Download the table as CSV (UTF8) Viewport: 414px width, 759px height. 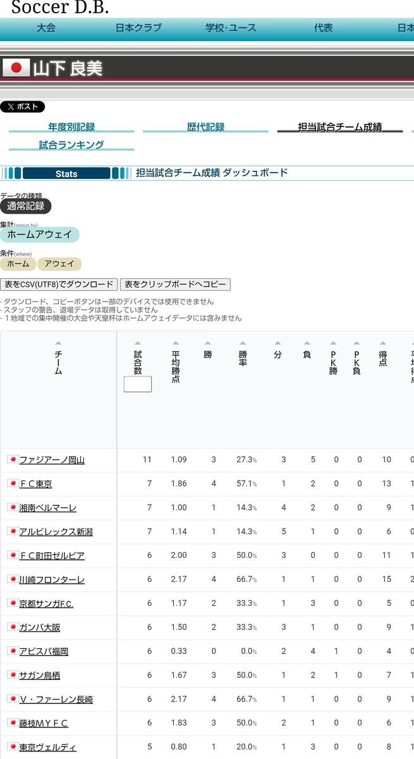point(59,285)
